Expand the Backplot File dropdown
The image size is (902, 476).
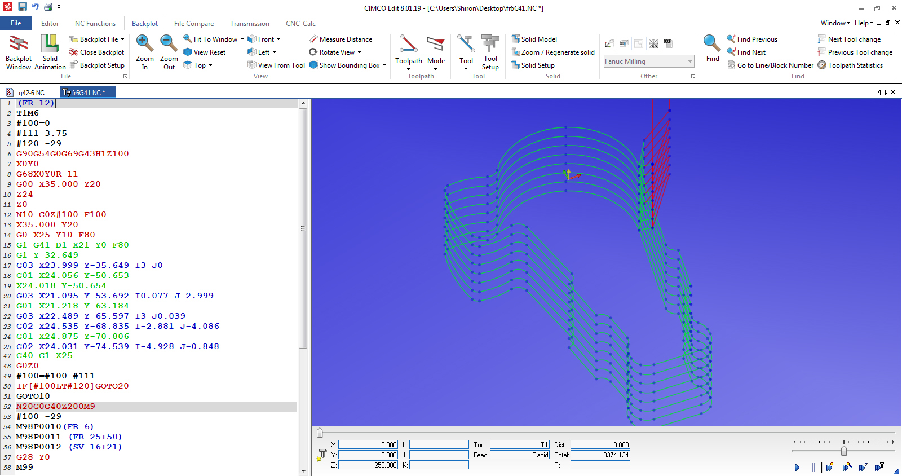click(x=122, y=39)
